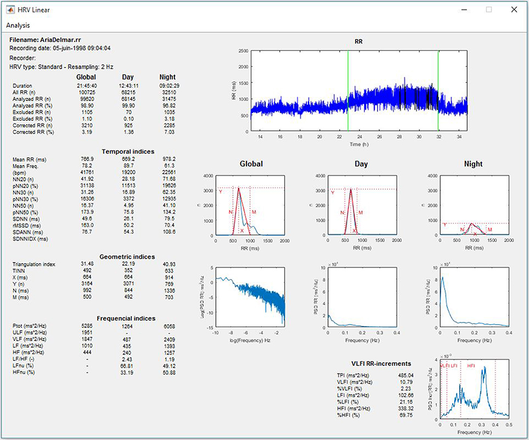This screenshot has height=440, width=529.
Task: Click Global heading above histogram plot
Action: (251, 164)
